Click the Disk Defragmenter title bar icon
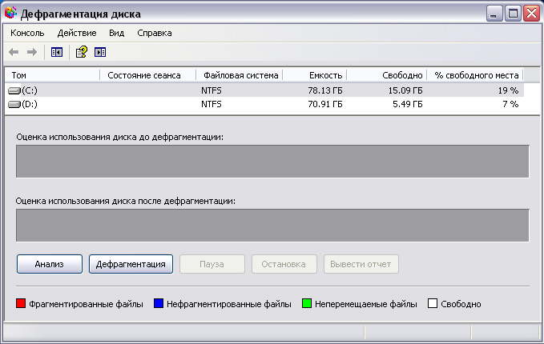This screenshot has height=344, width=544. (x=10, y=13)
